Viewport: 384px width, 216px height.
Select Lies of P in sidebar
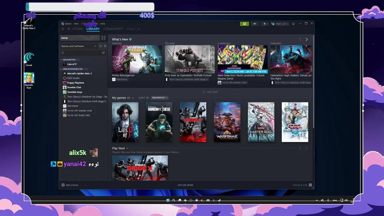72,64
